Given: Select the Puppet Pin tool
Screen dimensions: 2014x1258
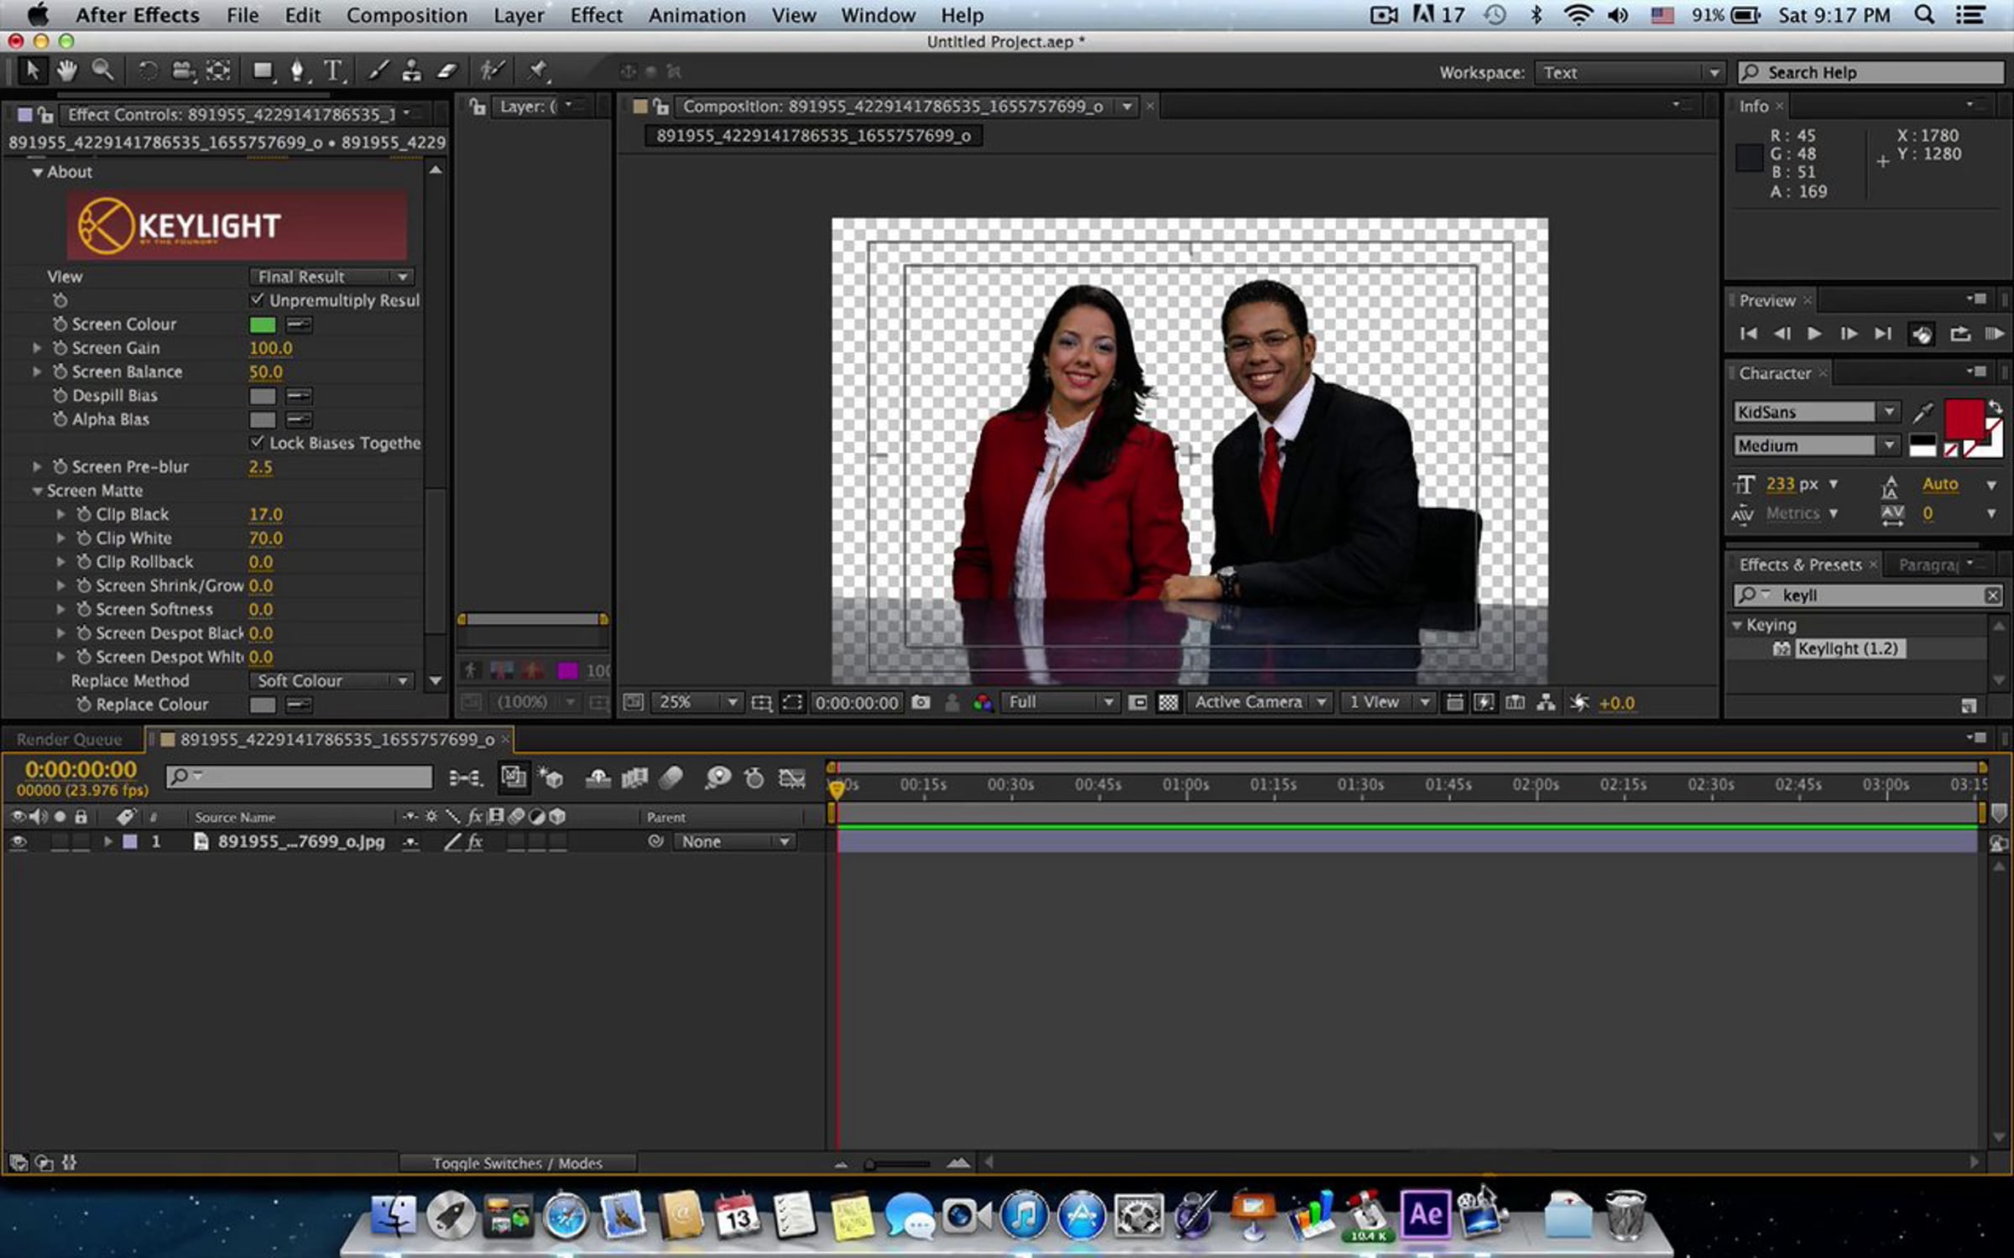Looking at the screenshot, I should [x=537, y=71].
